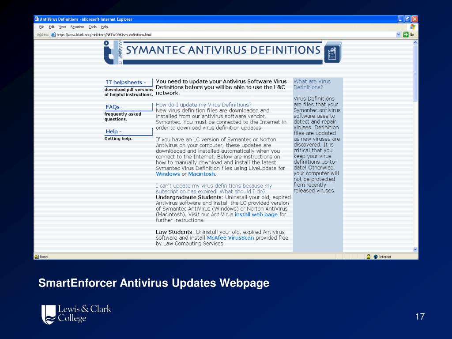
Task: Follow the Windows LiveUpdate link
Action: [x=168, y=174]
